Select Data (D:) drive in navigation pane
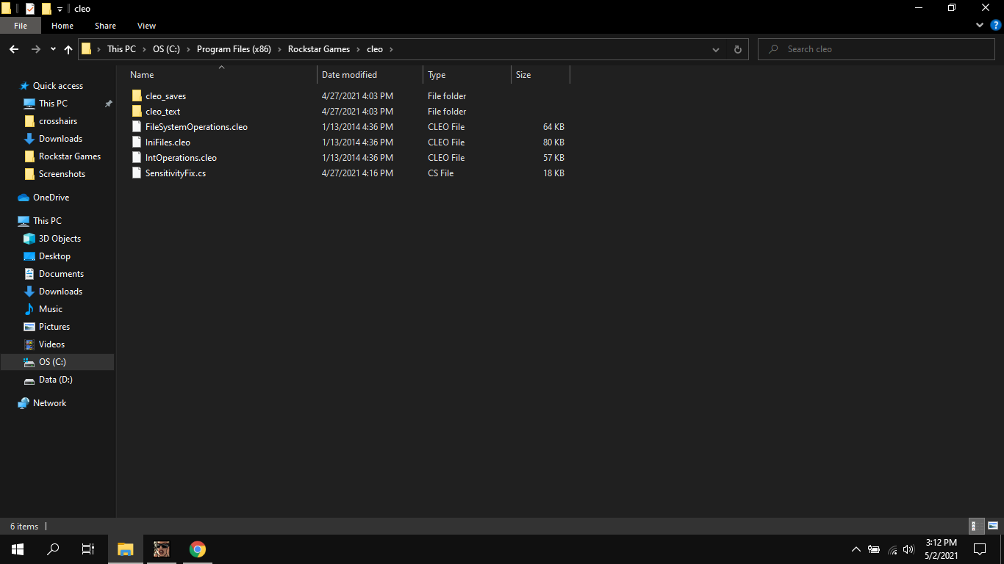Screen dimensions: 1004x564 click(x=55, y=380)
